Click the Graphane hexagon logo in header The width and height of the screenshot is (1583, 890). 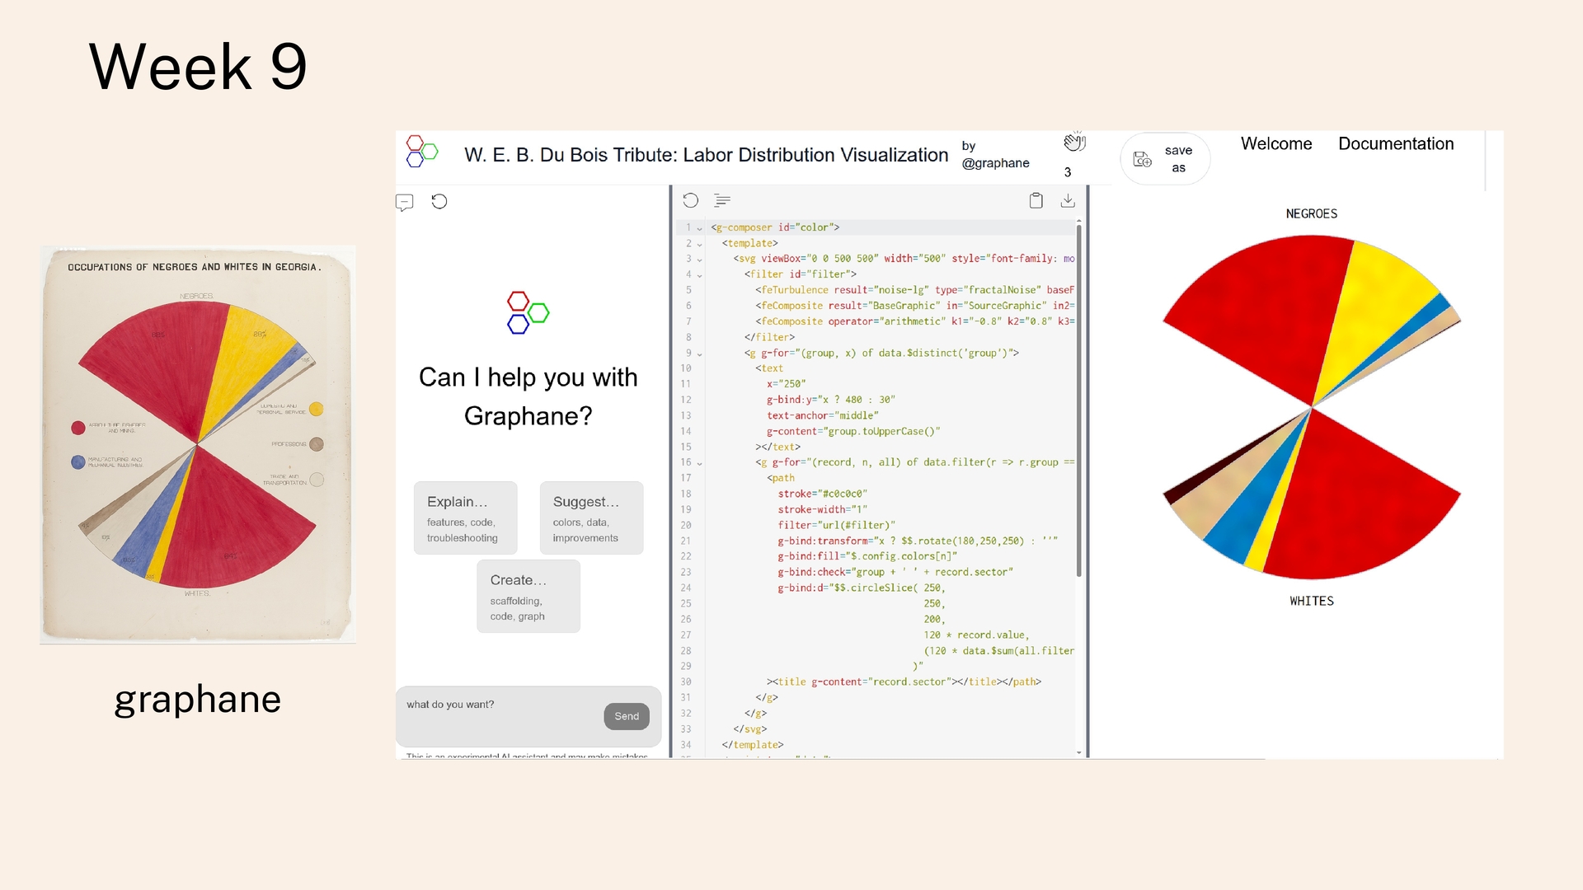click(421, 152)
